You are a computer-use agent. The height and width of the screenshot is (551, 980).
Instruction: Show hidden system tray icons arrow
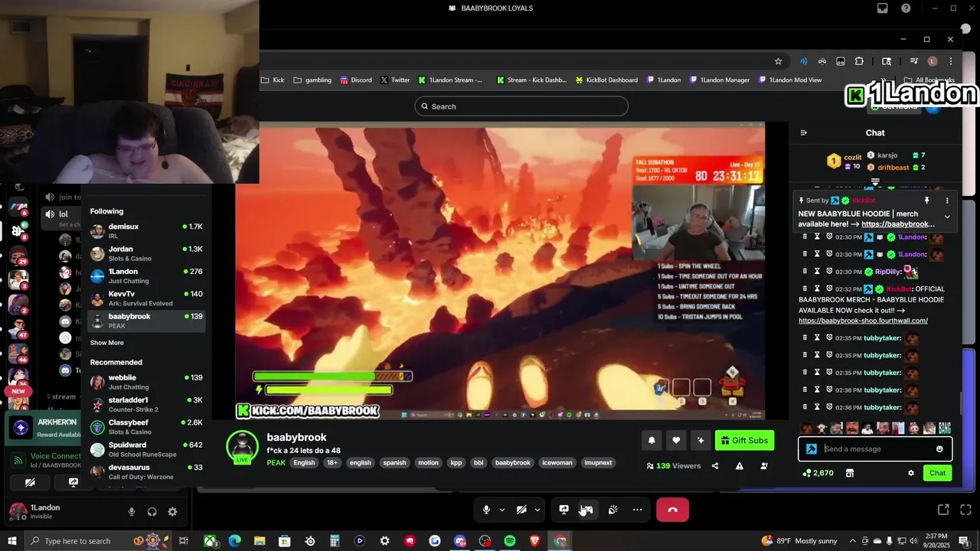(x=853, y=541)
